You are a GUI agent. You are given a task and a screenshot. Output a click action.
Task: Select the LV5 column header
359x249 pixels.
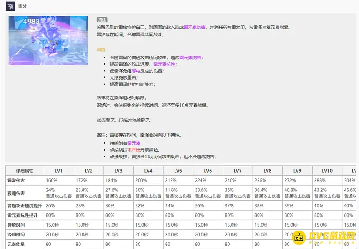coord(178,171)
